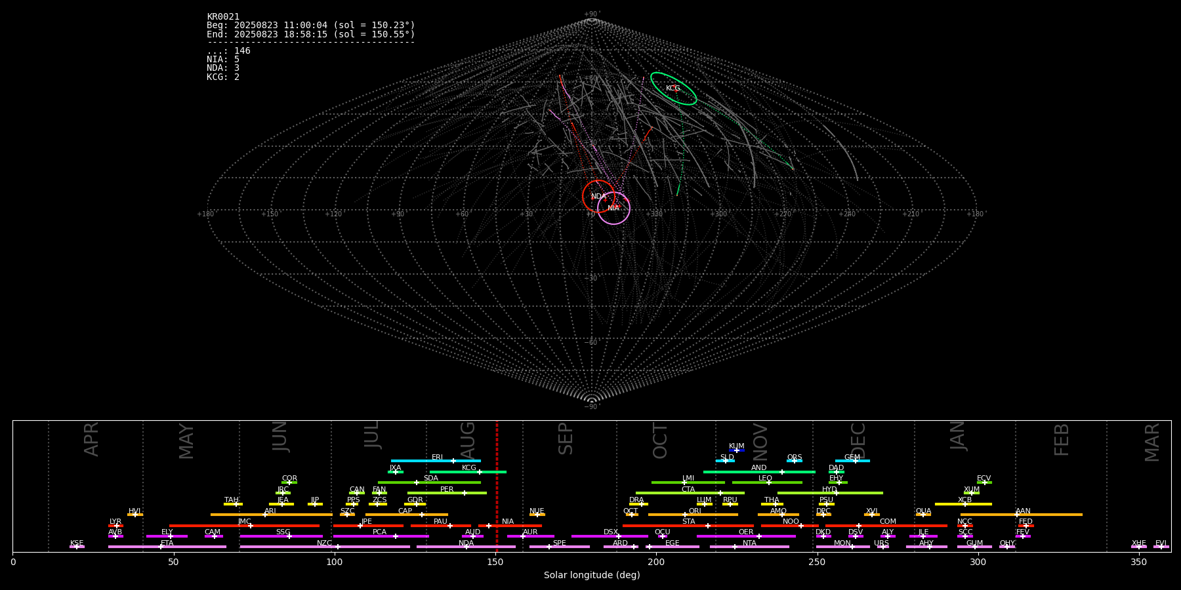Click the pink NIA radiant circle on map

(613, 208)
